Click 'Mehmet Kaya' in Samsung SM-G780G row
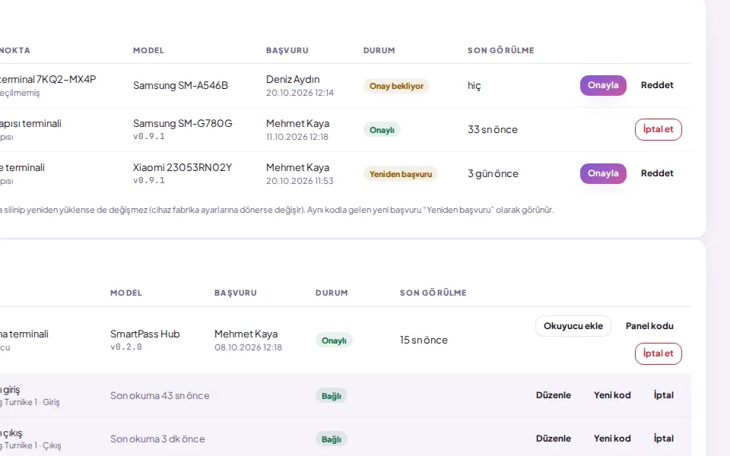Viewport: 730px width, 456px height. (297, 123)
